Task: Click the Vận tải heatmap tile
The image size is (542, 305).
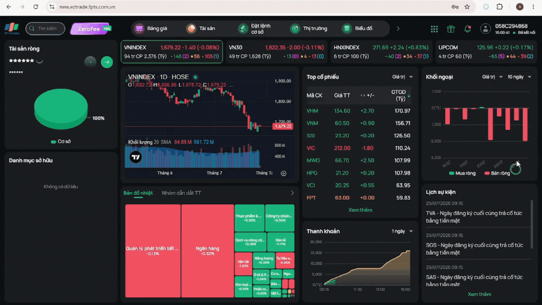Action: pos(243,264)
